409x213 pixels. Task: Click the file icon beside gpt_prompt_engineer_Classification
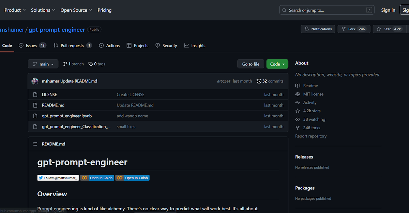[35, 127]
